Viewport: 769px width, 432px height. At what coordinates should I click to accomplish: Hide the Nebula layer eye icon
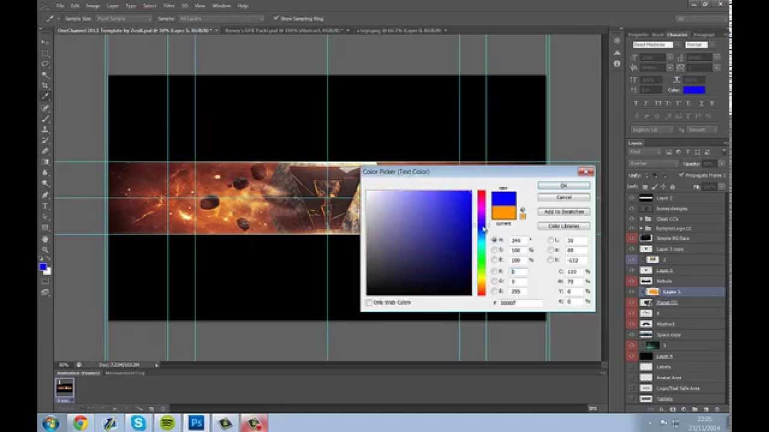pos(631,281)
